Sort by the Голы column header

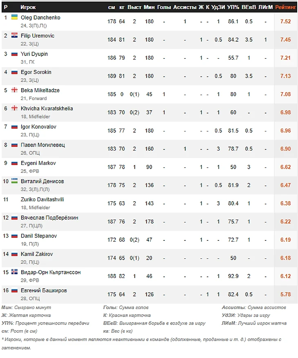164,7
